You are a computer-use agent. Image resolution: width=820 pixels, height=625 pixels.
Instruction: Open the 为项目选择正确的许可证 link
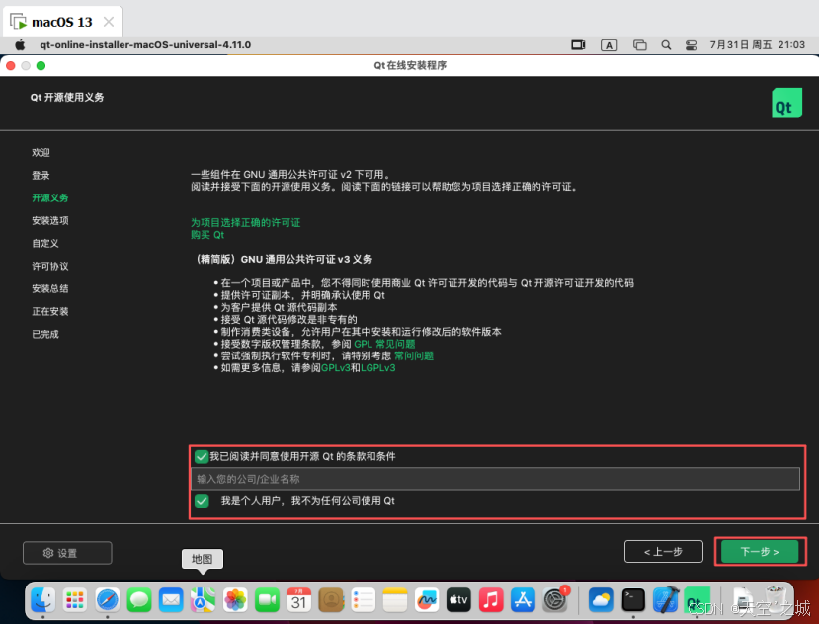coord(245,222)
